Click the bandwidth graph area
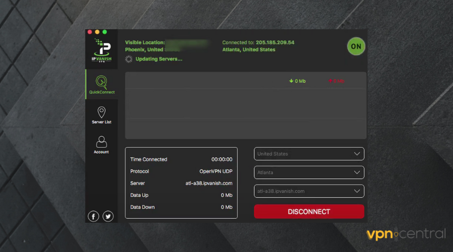Image resolution: width=453 pixels, height=252 pixels. (246, 106)
